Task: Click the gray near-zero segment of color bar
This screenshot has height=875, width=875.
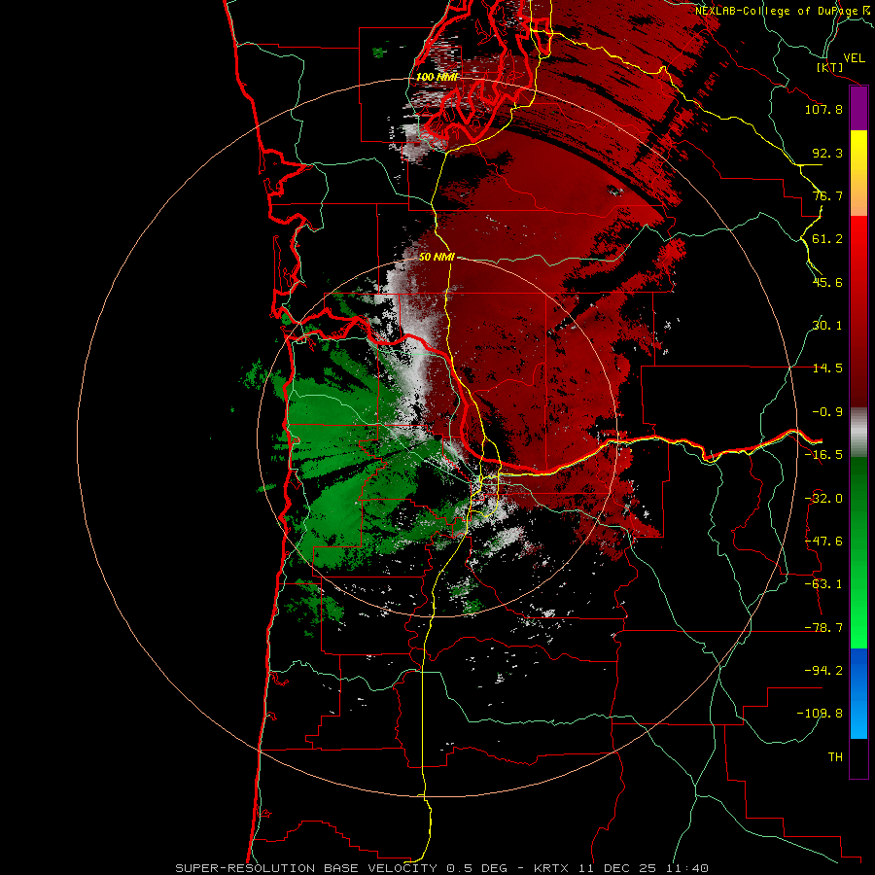Action: click(858, 433)
